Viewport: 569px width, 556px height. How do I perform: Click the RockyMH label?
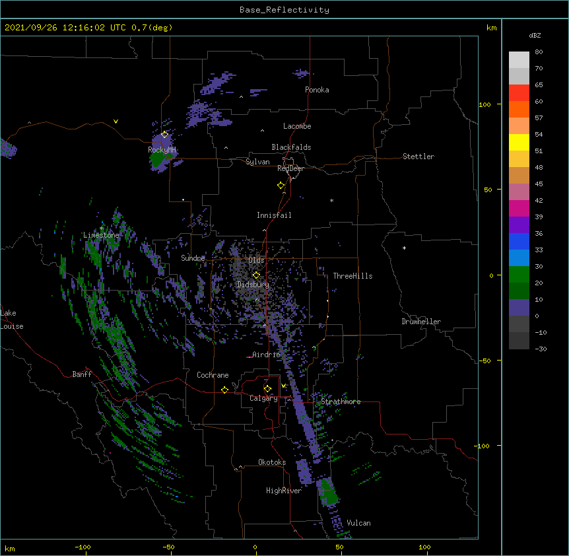point(162,149)
